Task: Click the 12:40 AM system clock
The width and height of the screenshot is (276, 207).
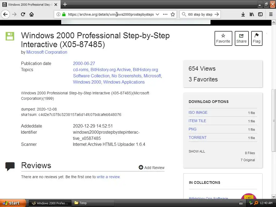Action: [266, 203]
